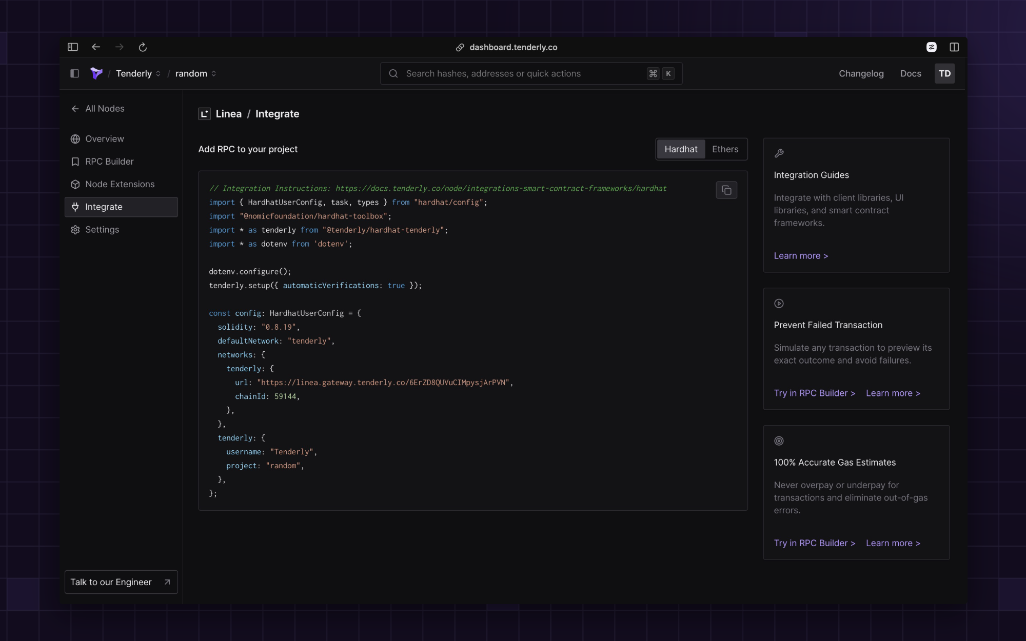Viewport: 1026px width, 641px height.
Task: Copy the Hardhat code snippet
Action: pos(726,190)
